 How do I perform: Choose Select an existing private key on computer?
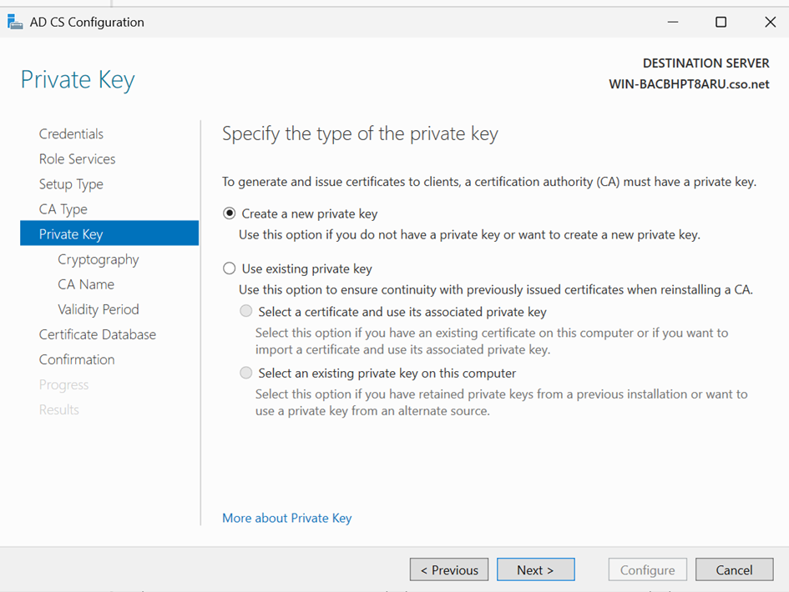pos(245,374)
